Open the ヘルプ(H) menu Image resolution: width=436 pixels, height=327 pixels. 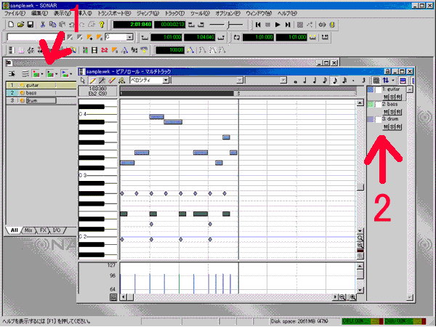[288, 13]
